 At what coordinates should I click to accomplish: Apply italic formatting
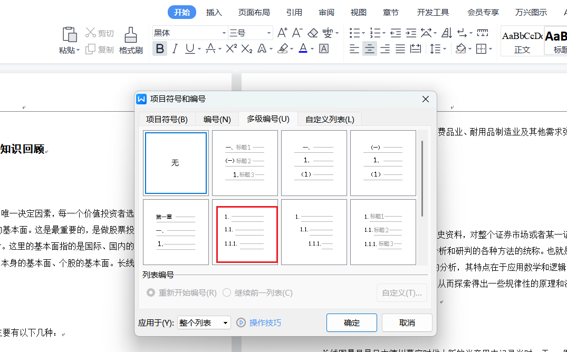pos(175,48)
